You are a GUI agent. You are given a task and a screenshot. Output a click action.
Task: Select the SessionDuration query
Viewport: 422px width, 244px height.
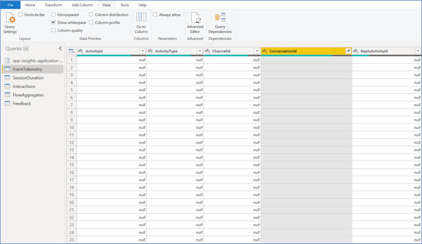click(x=33, y=78)
